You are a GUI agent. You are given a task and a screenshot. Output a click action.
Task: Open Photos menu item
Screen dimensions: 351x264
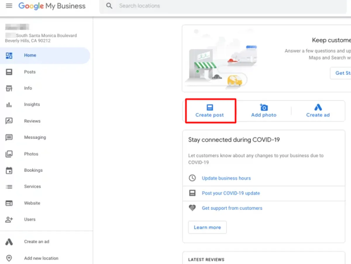[31, 154]
